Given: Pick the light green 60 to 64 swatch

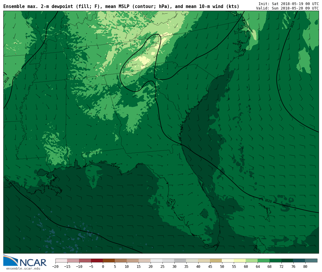Looking at the screenshot, I should pos(252,261).
